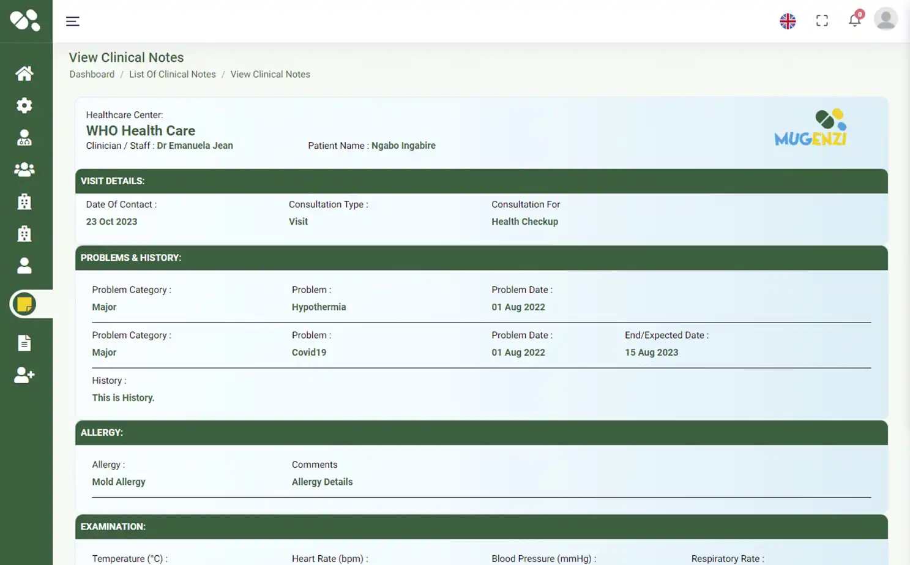The height and width of the screenshot is (565, 910).
Task: Open the Home page icon in sidebar
Action: point(24,73)
